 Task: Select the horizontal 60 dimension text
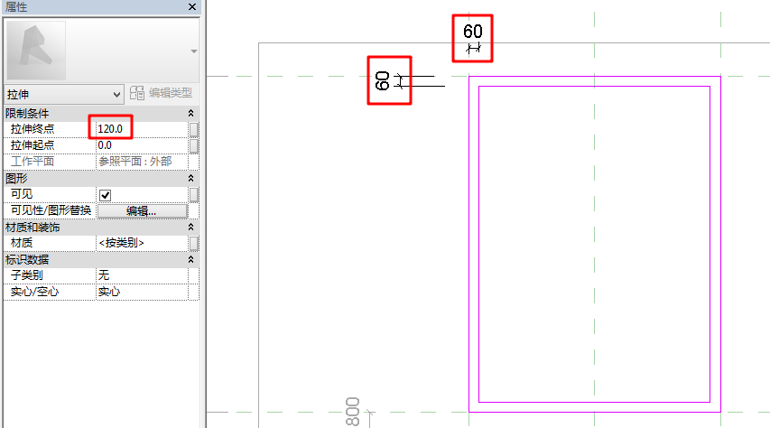pyautogui.click(x=473, y=32)
